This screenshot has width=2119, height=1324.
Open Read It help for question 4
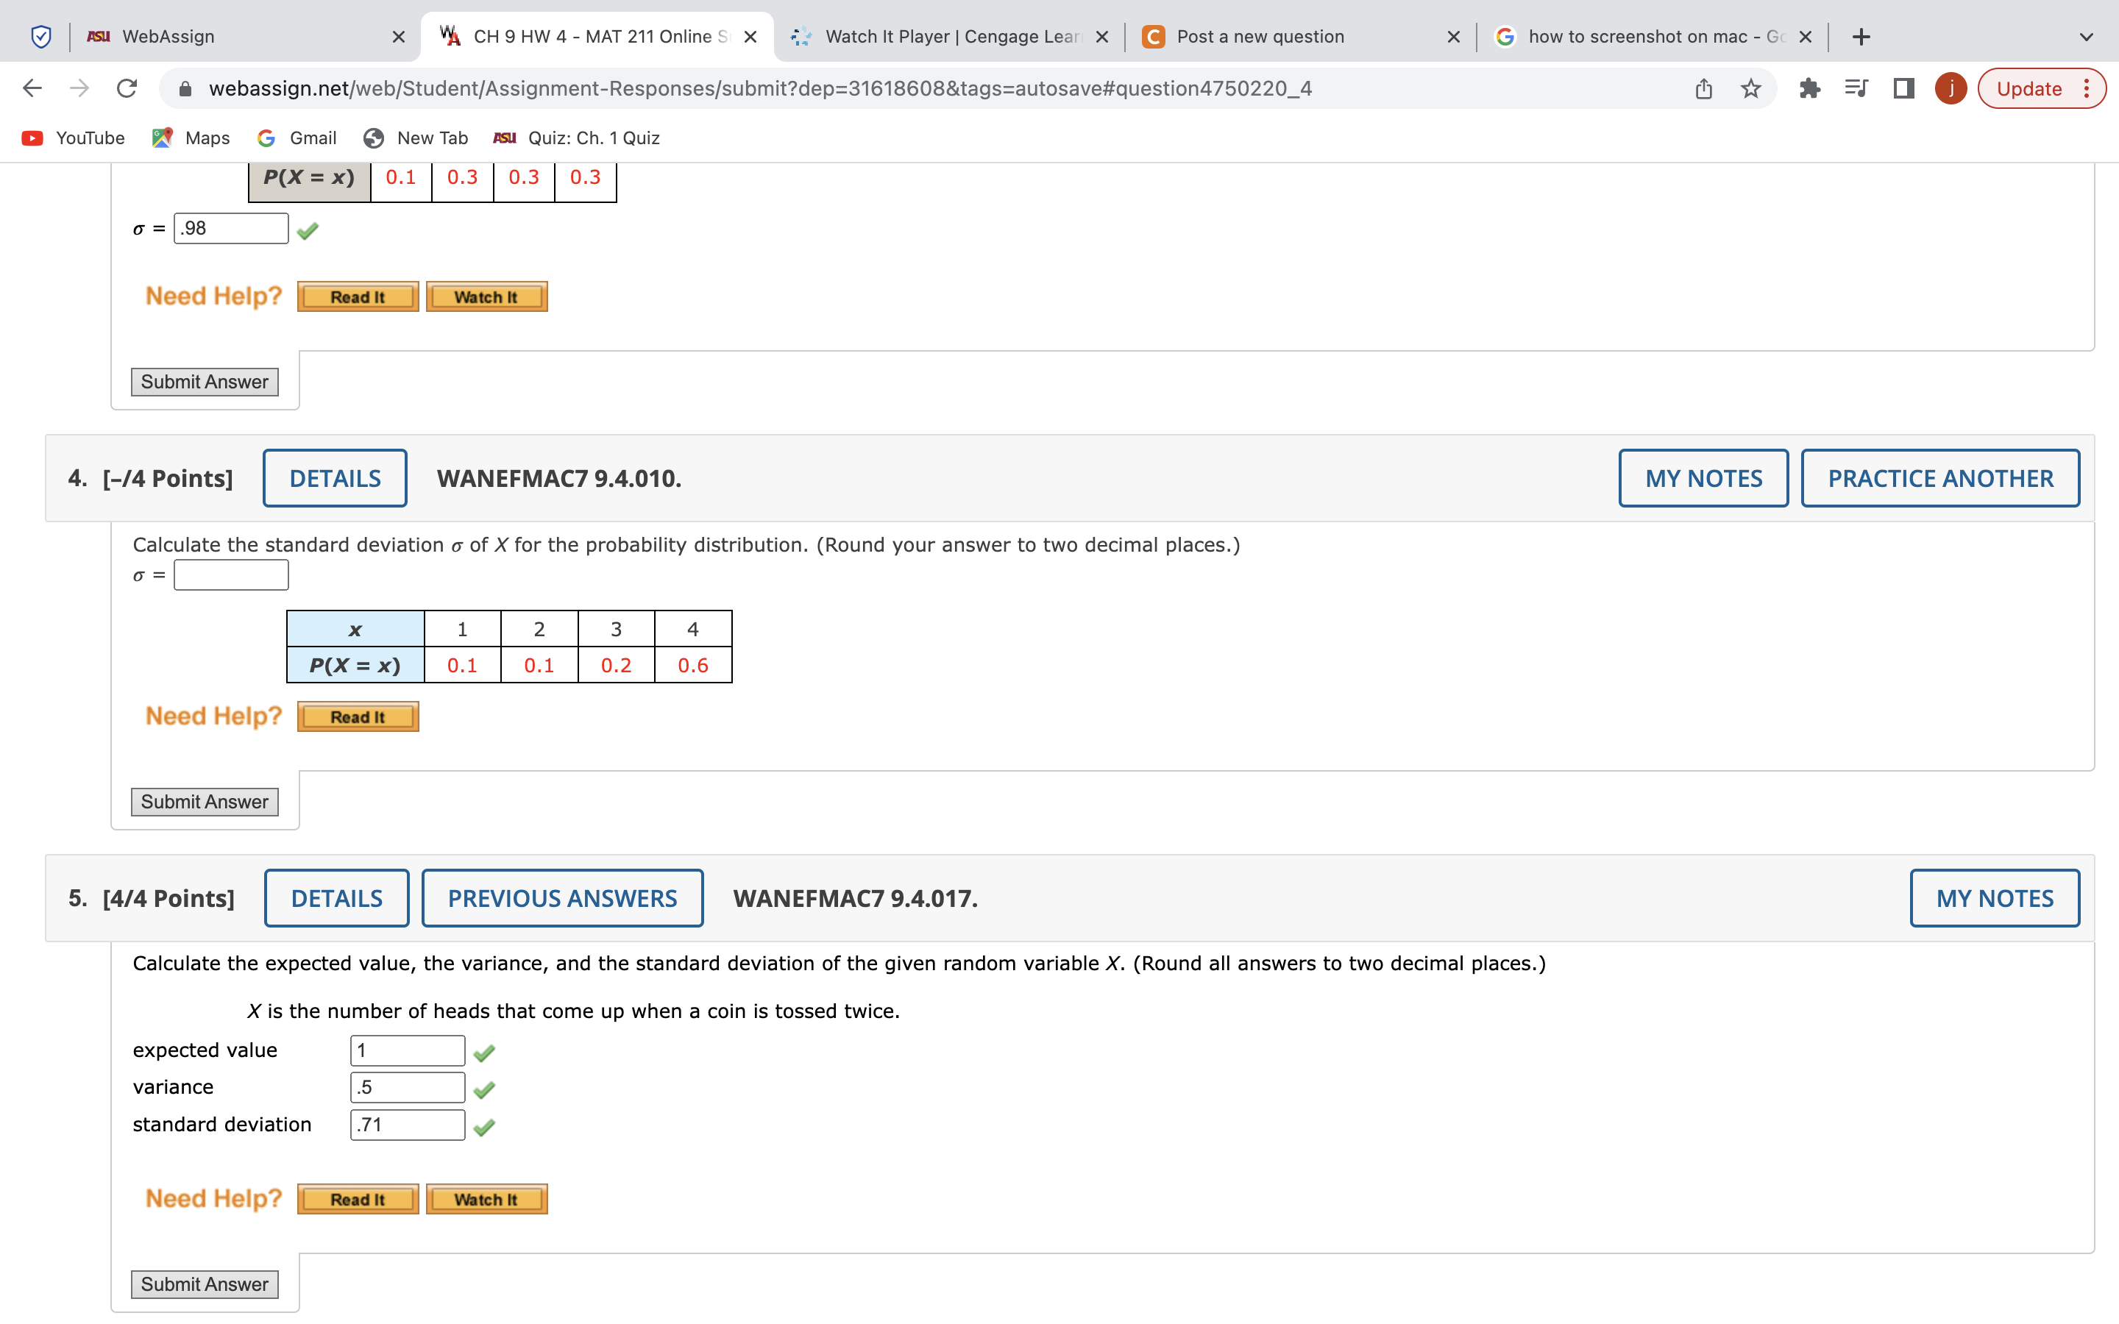coord(358,716)
